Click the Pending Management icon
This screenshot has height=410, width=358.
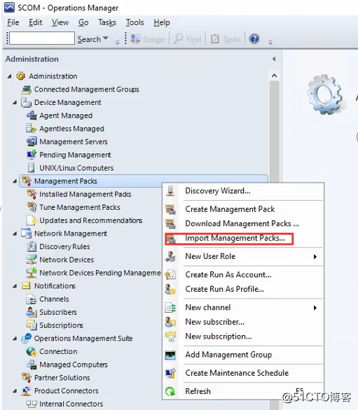32,155
